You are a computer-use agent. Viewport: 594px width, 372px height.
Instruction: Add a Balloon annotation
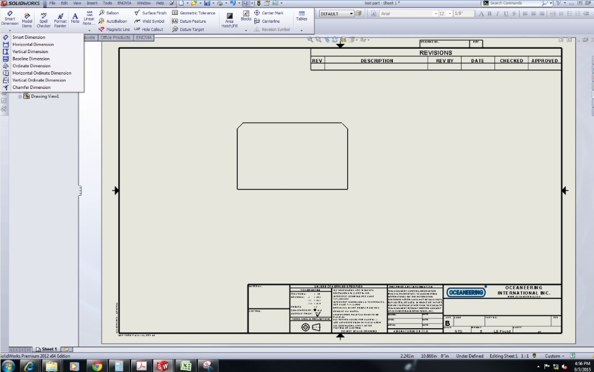[x=109, y=13]
